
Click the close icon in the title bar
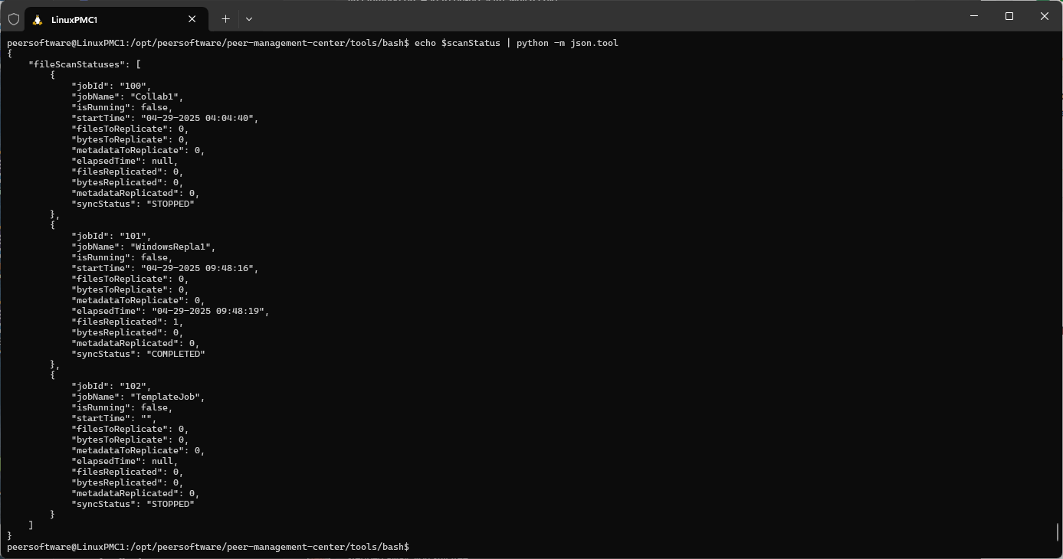pos(1044,16)
